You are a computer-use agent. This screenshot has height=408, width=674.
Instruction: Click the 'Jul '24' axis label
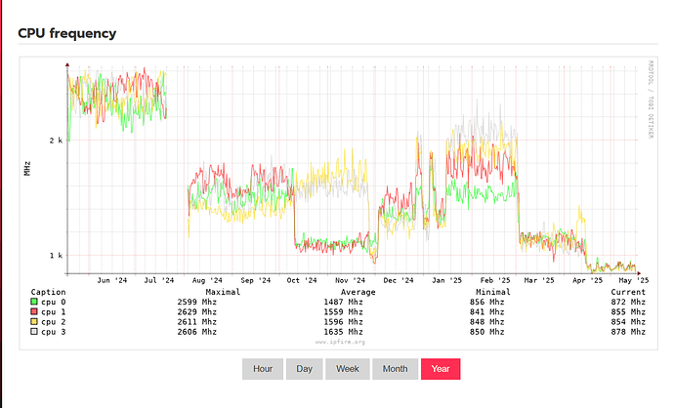point(158,280)
